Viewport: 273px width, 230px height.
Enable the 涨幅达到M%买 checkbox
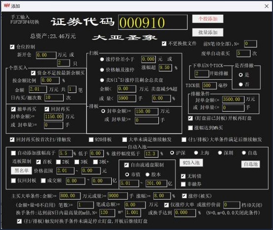(x=190, y=128)
